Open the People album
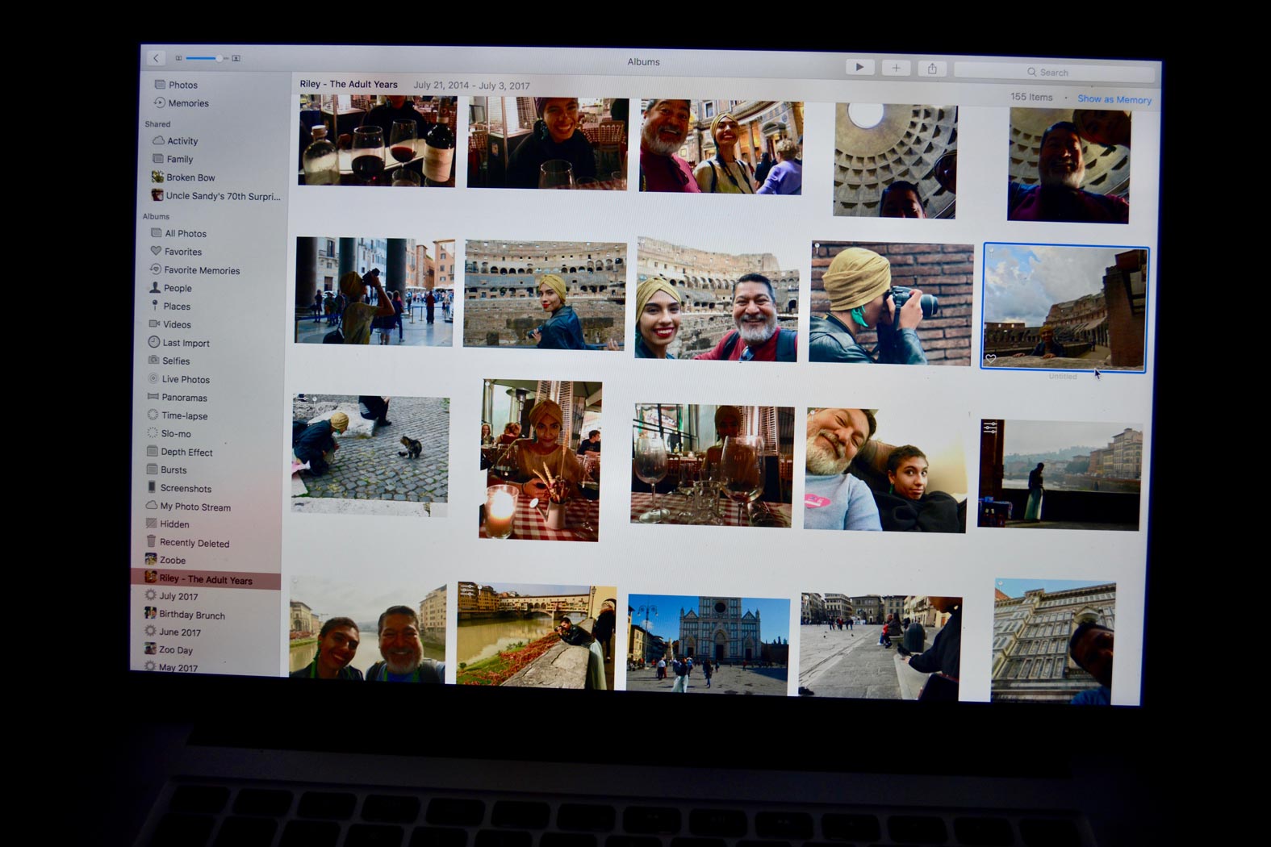The height and width of the screenshot is (847, 1271). point(178,288)
